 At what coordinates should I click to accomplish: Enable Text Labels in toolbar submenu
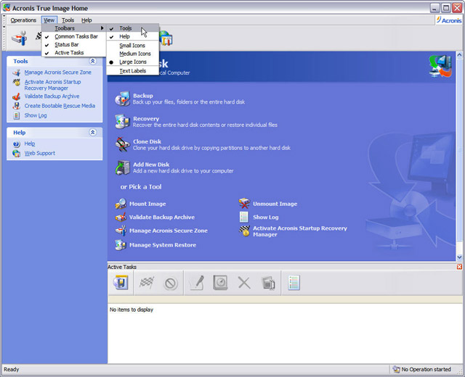[132, 71]
